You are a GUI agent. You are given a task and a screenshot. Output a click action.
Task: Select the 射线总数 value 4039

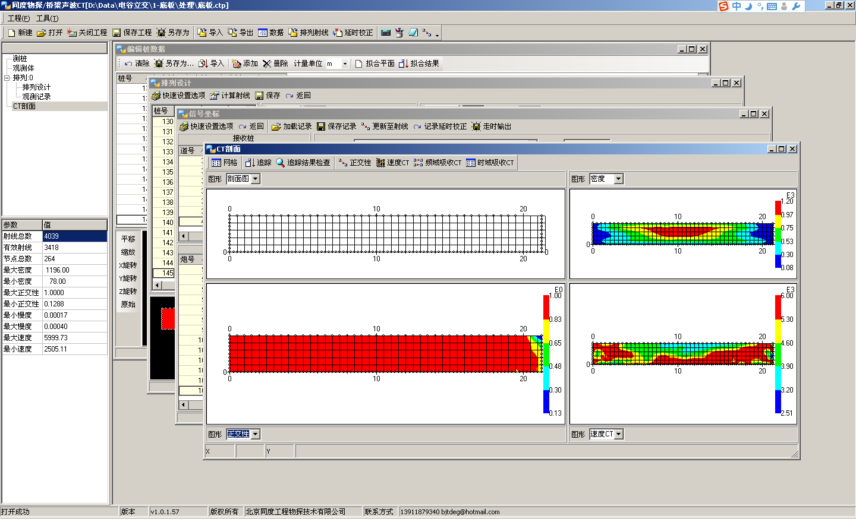click(75, 236)
